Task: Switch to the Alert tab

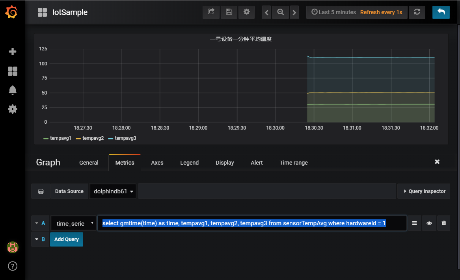Action: coord(257,163)
